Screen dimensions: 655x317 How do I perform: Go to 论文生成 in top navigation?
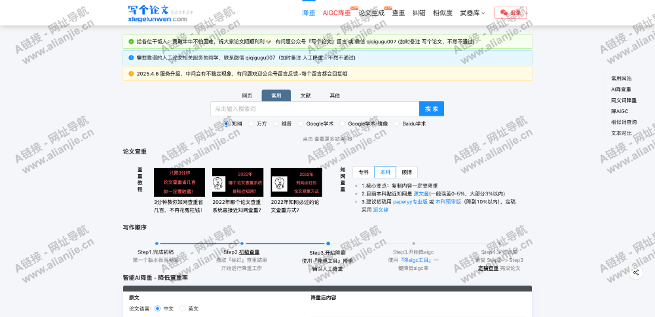[371, 12]
